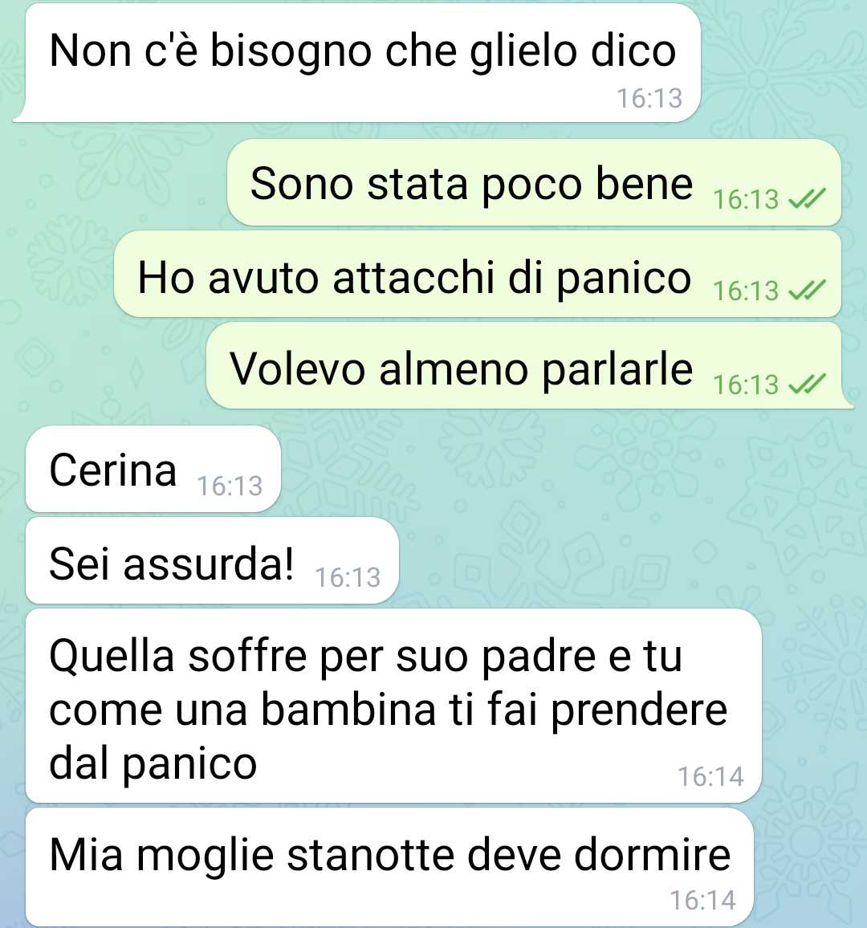
Task: Tap the 16:13 timestamp on 'Sei assurda!'
Action: coord(348,578)
